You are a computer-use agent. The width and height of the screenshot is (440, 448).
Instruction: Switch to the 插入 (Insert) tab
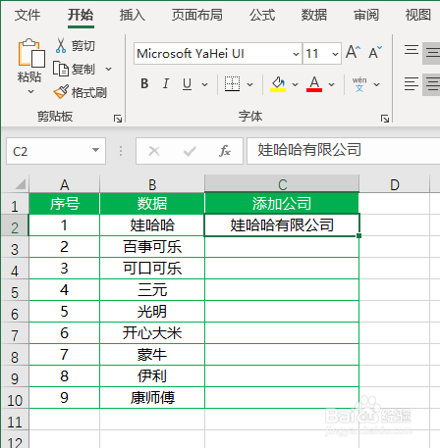click(x=133, y=15)
